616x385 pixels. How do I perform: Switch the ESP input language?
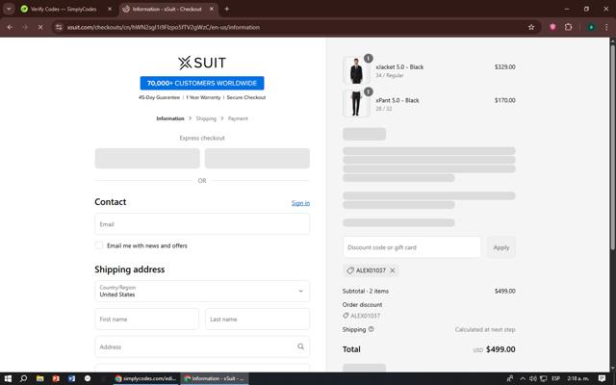[555, 378]
